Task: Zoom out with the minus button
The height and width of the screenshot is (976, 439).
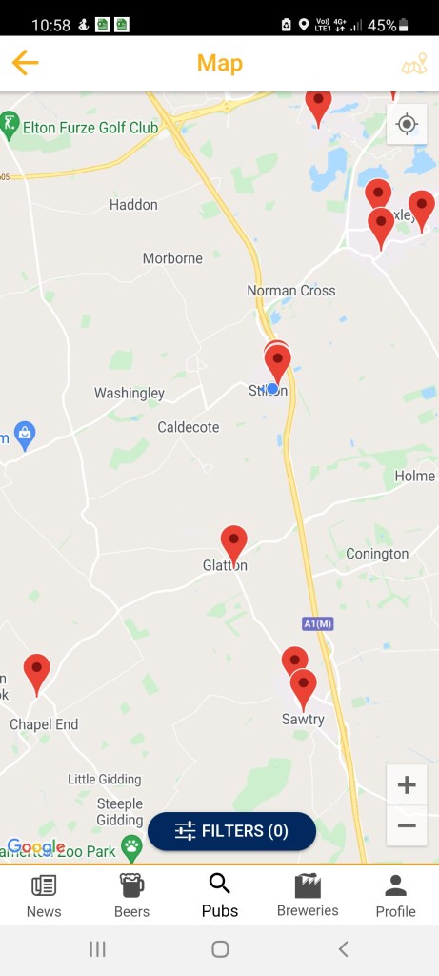Action: (x=407, y=826)
